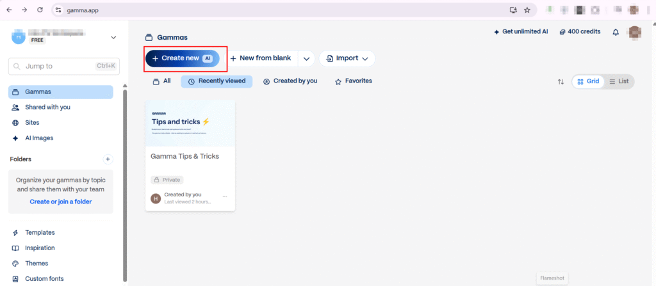Click the sidebar vertical scrollbar

point(125,184)
